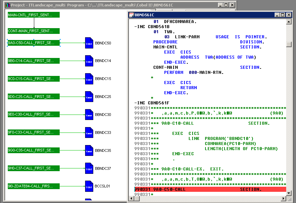Click the -INC CBND561F line
The width and height of the screenshot is (296, 203).
pyautogui.click(x=152, y=103)
